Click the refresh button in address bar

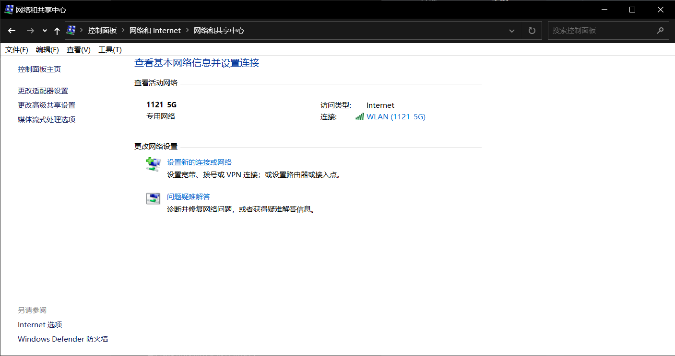click(x=532, y=31)
